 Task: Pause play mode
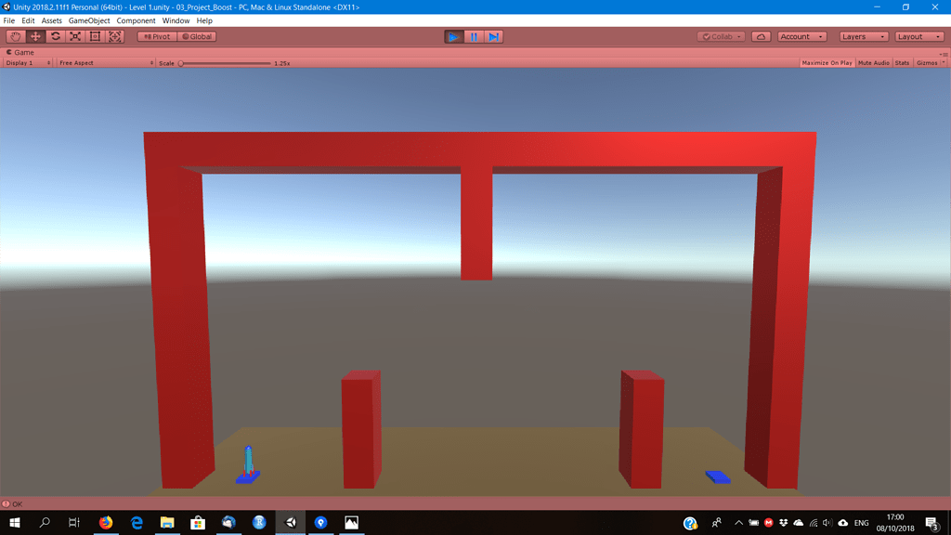(474, 36)
